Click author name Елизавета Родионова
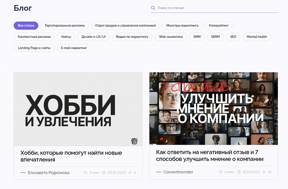Screen dimensions: 288x189 [49, 173]
